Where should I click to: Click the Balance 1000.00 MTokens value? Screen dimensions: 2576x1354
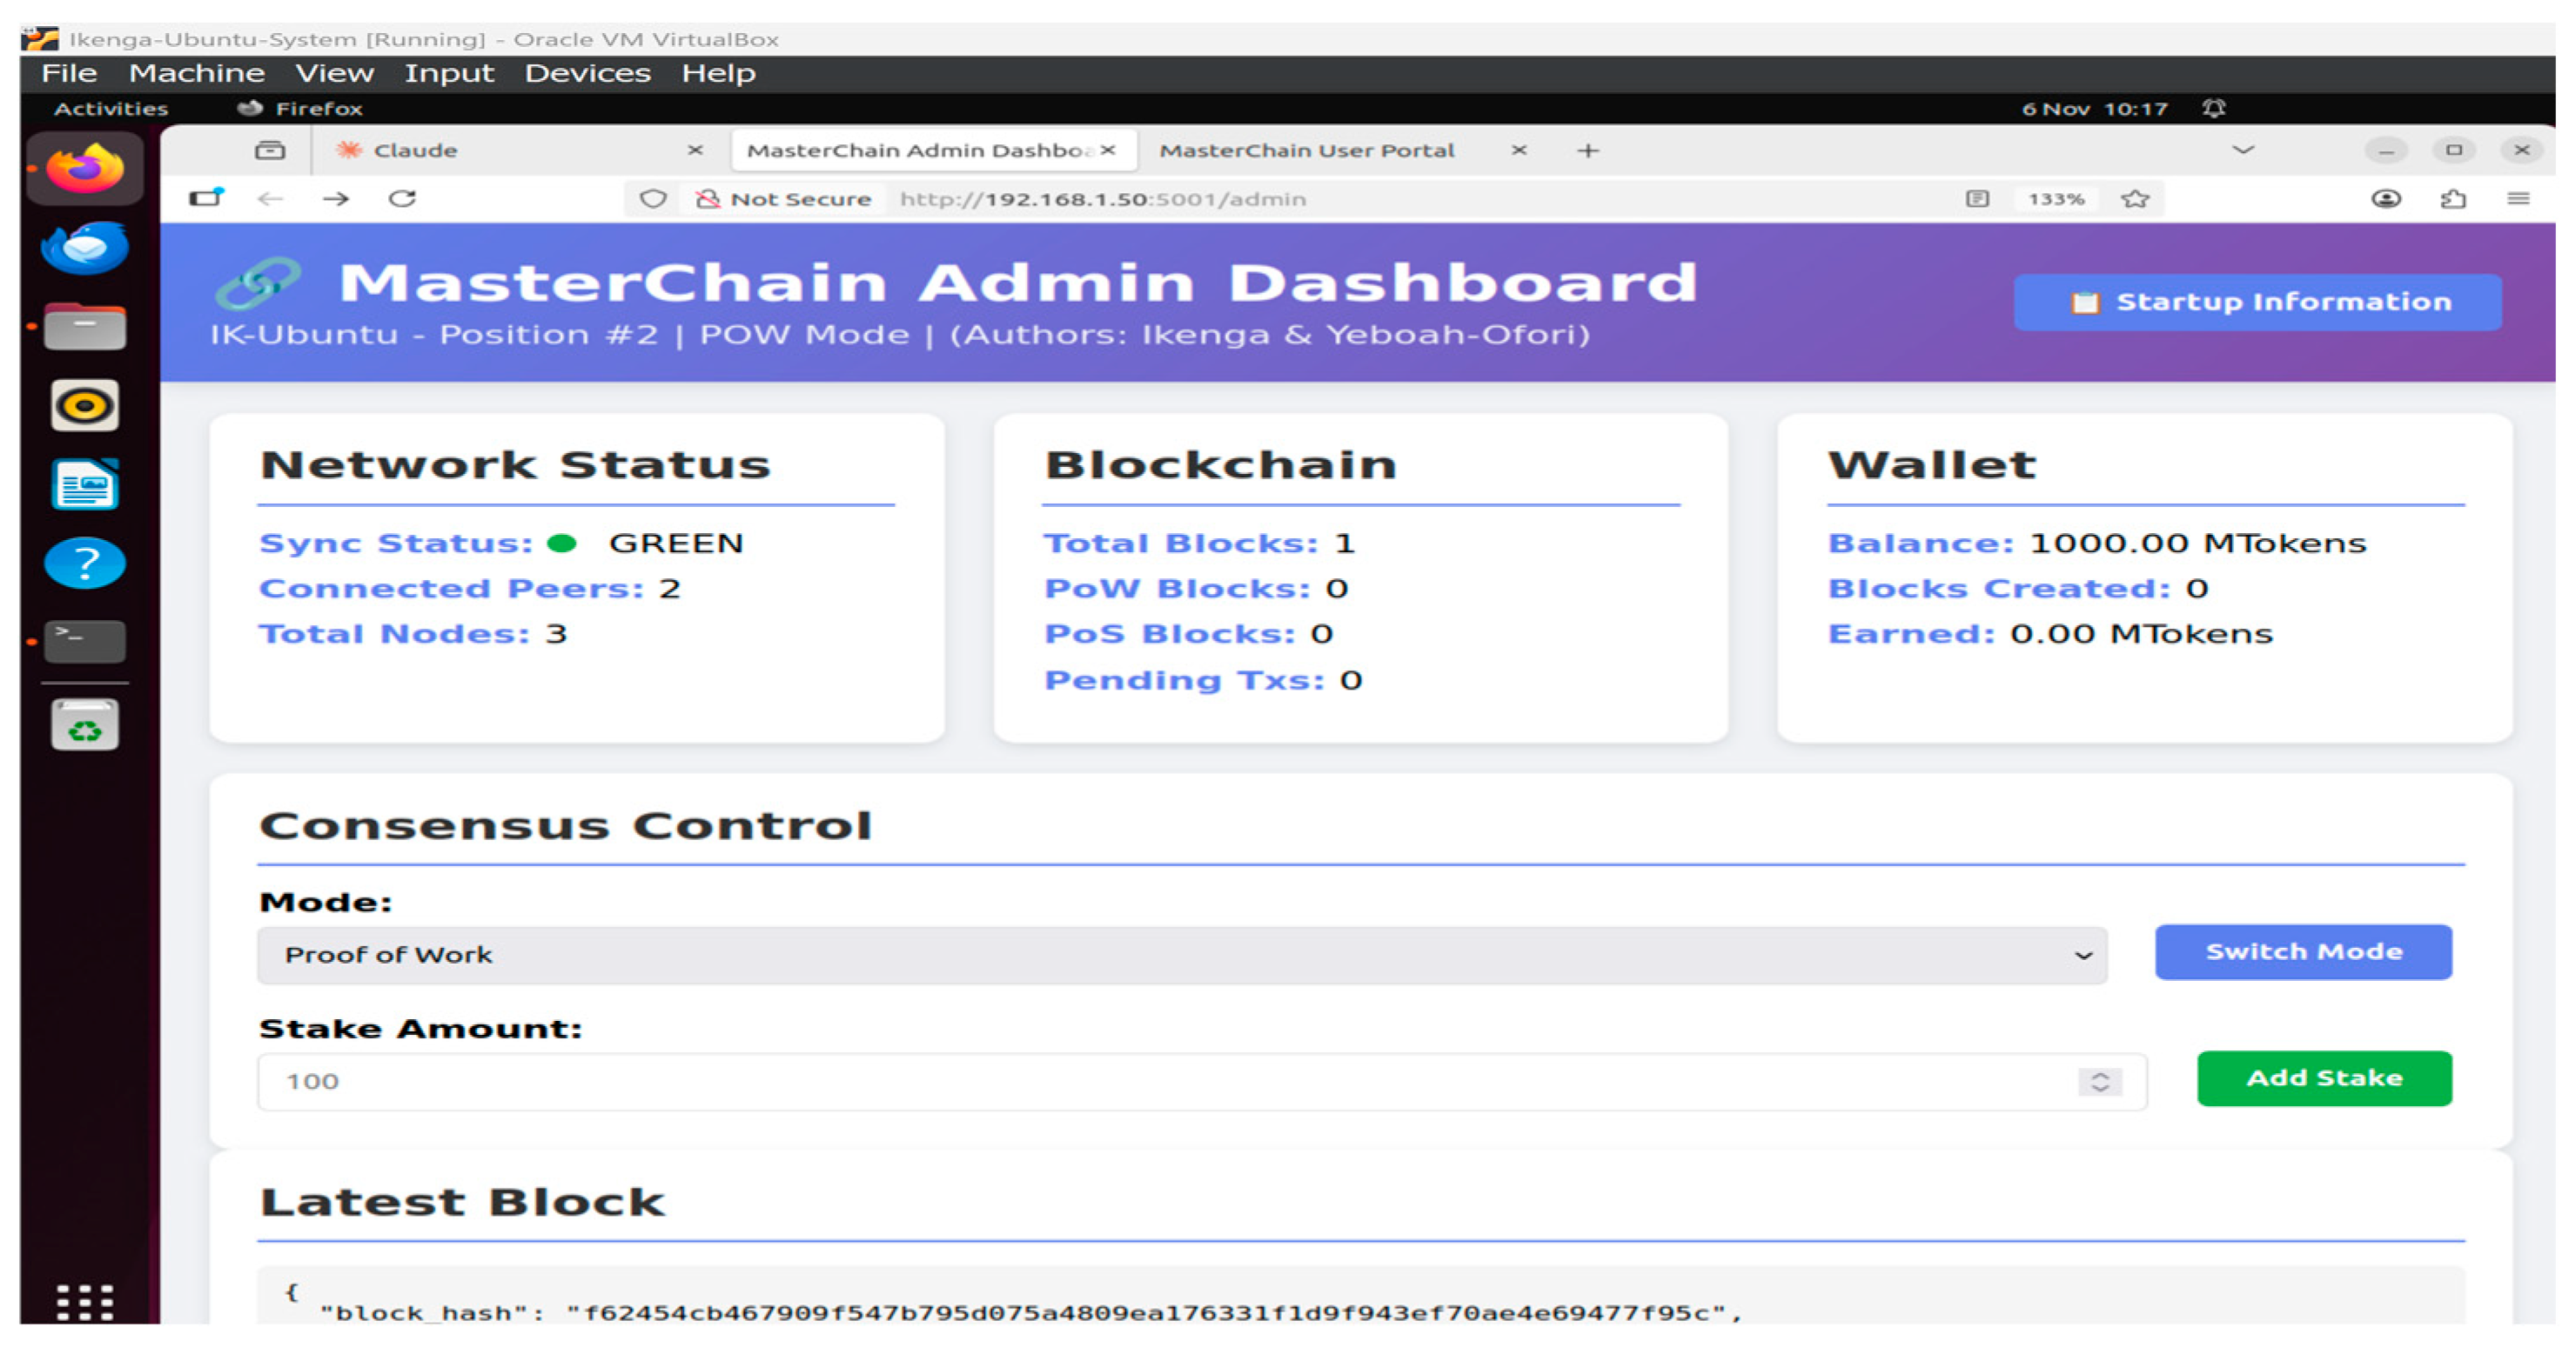click(x=2197, y=544)
